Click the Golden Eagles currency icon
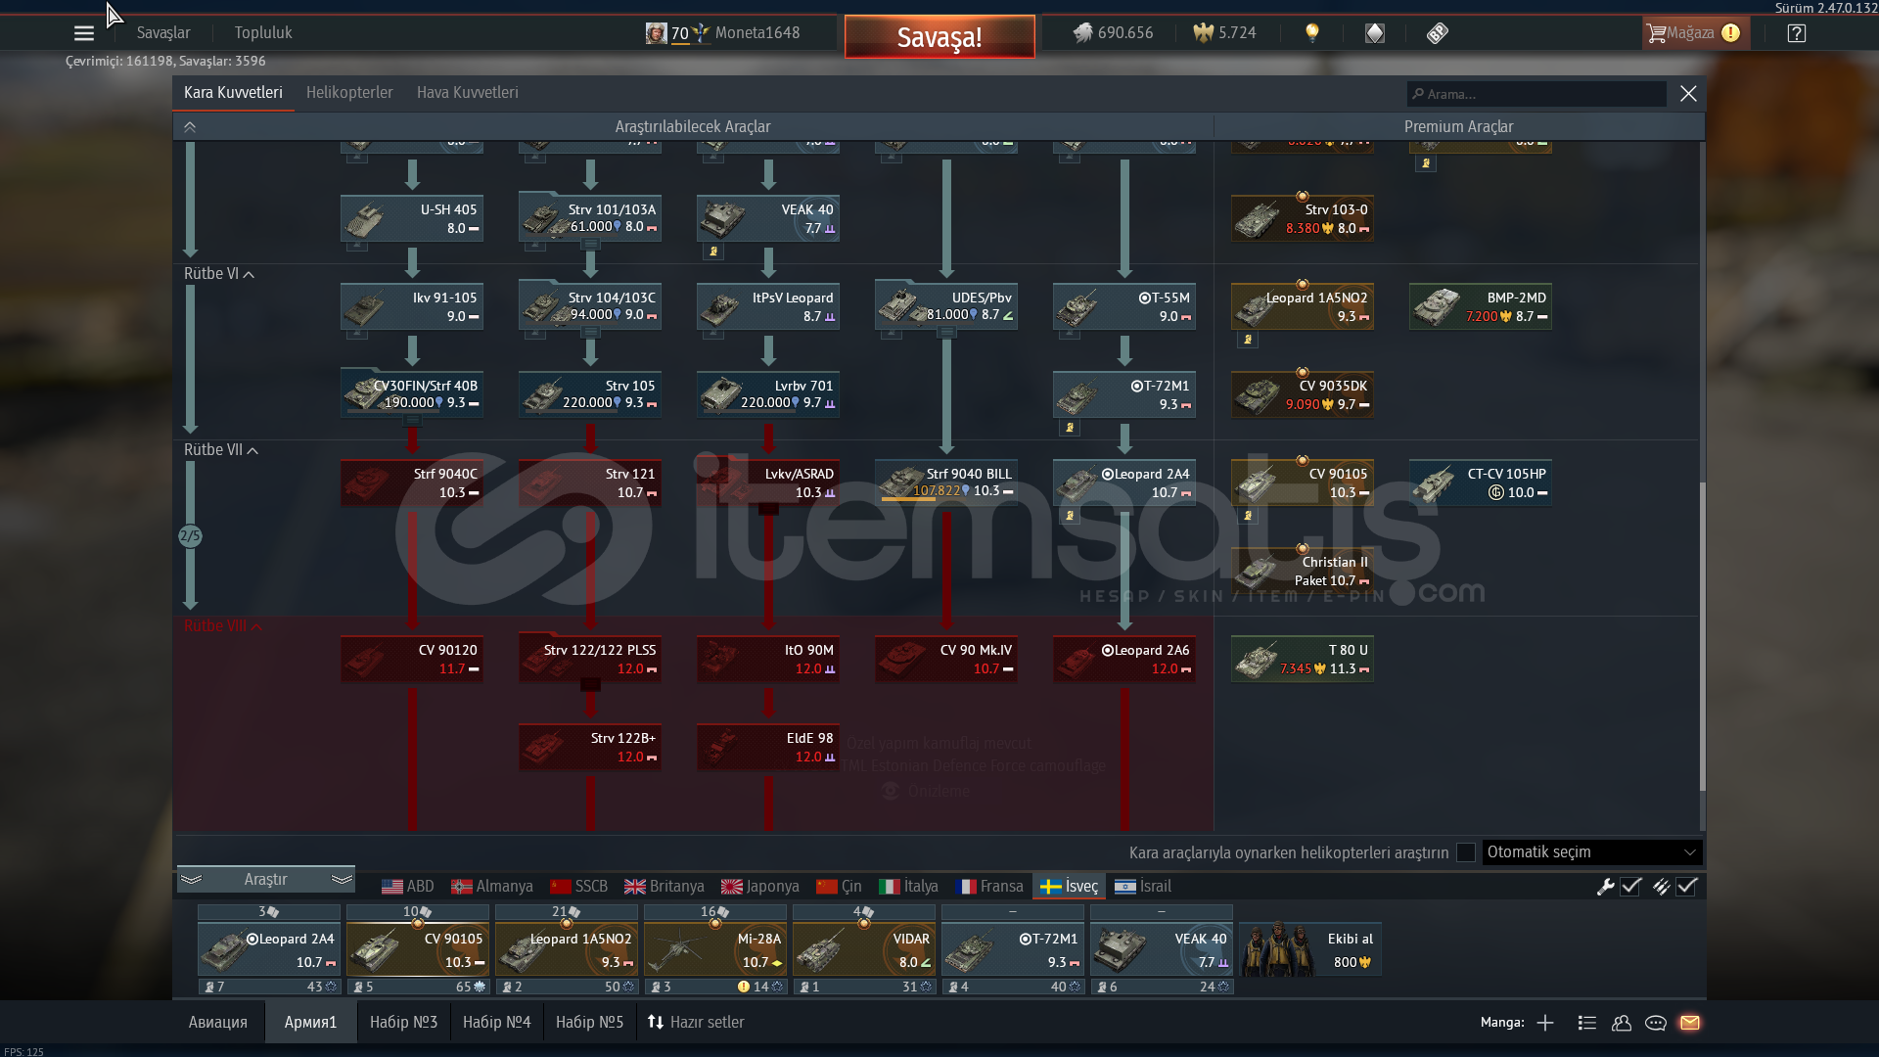1879x1057 pixels. [x=1203, y=33]
